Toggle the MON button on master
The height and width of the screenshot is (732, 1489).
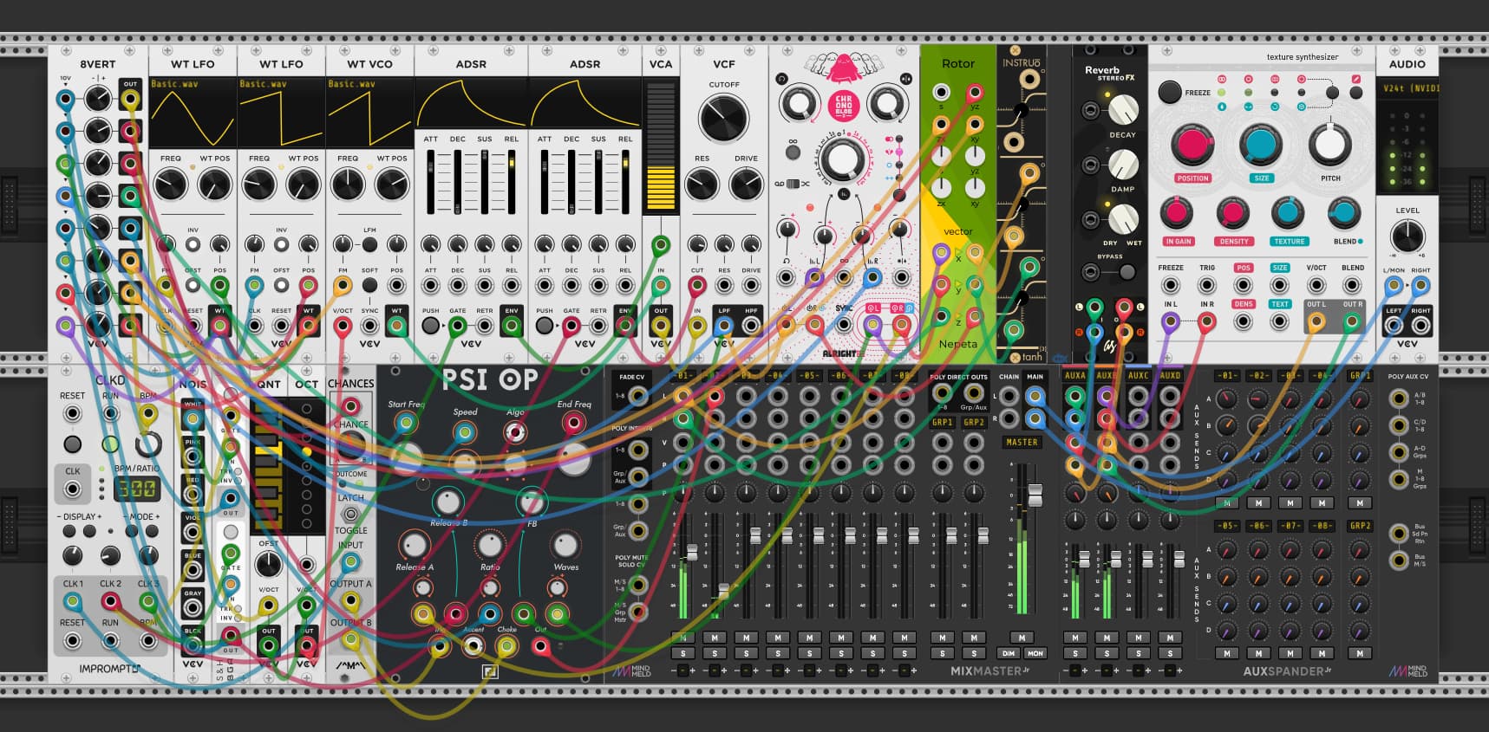click(1035, 653)
